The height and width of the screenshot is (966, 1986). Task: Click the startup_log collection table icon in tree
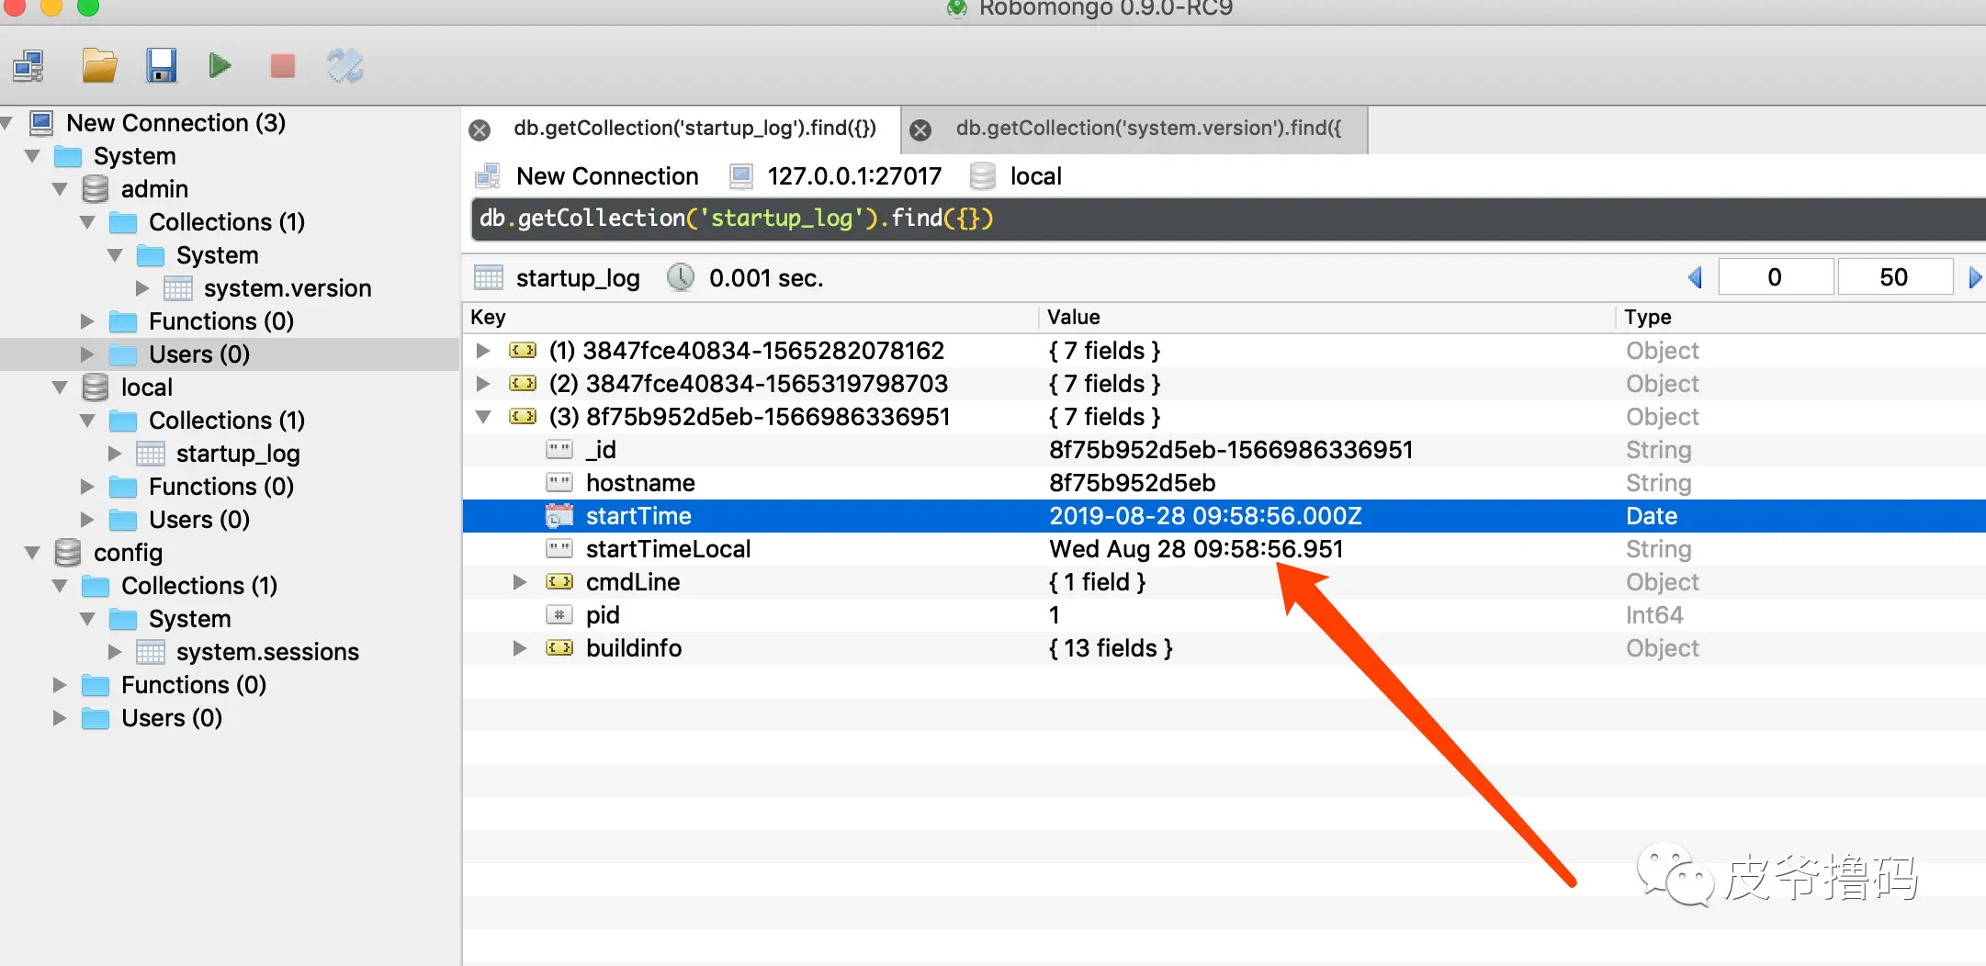(x=151, y=454)
